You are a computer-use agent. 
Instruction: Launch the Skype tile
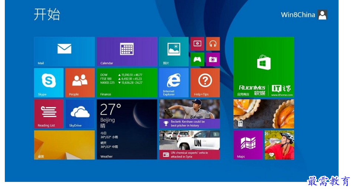49,83
